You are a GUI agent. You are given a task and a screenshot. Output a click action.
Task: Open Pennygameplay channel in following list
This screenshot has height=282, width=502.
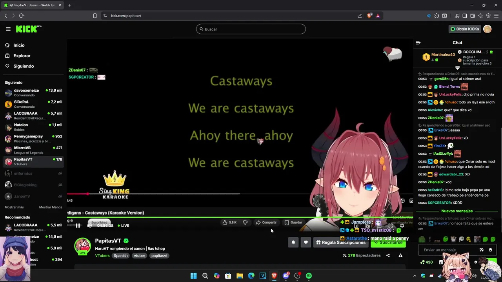point(33,139)
